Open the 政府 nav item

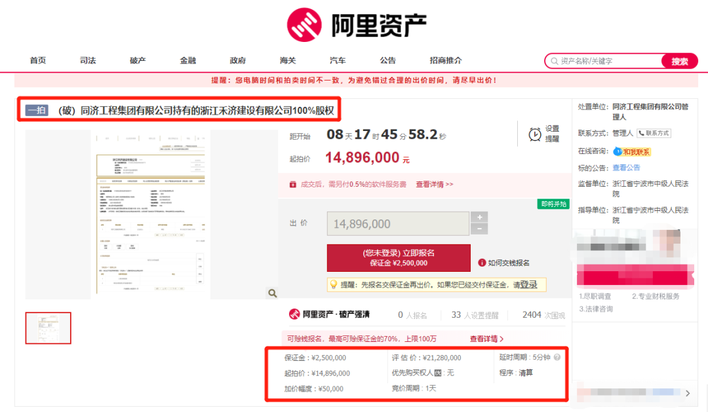click(x=238, y=60)
